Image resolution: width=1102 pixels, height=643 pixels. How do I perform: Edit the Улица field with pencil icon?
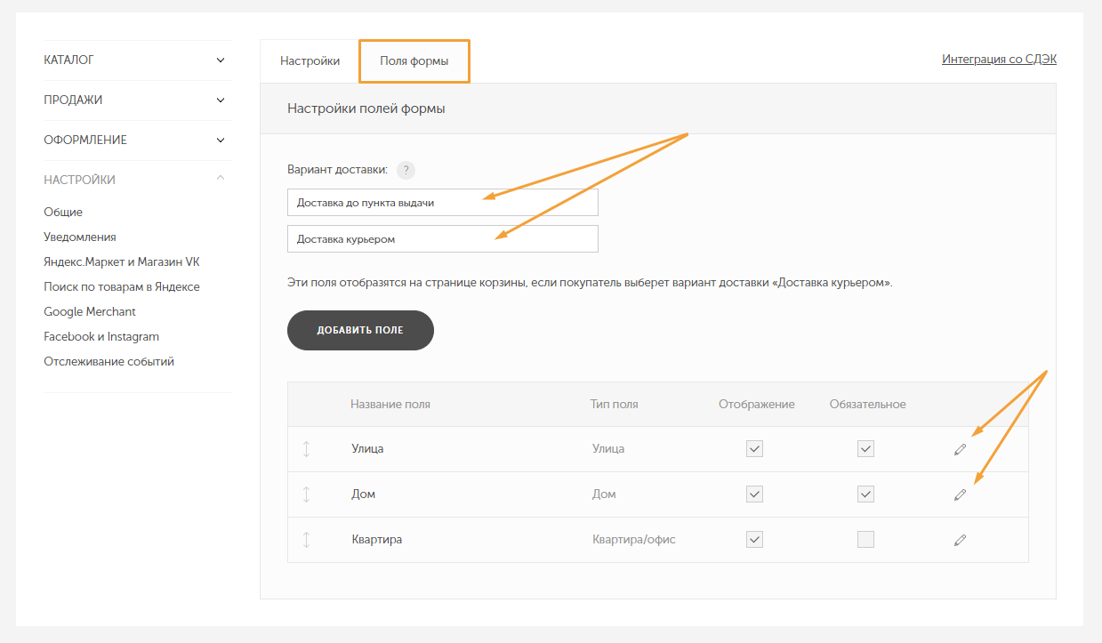pyautogui.click(x=960, y=449)
